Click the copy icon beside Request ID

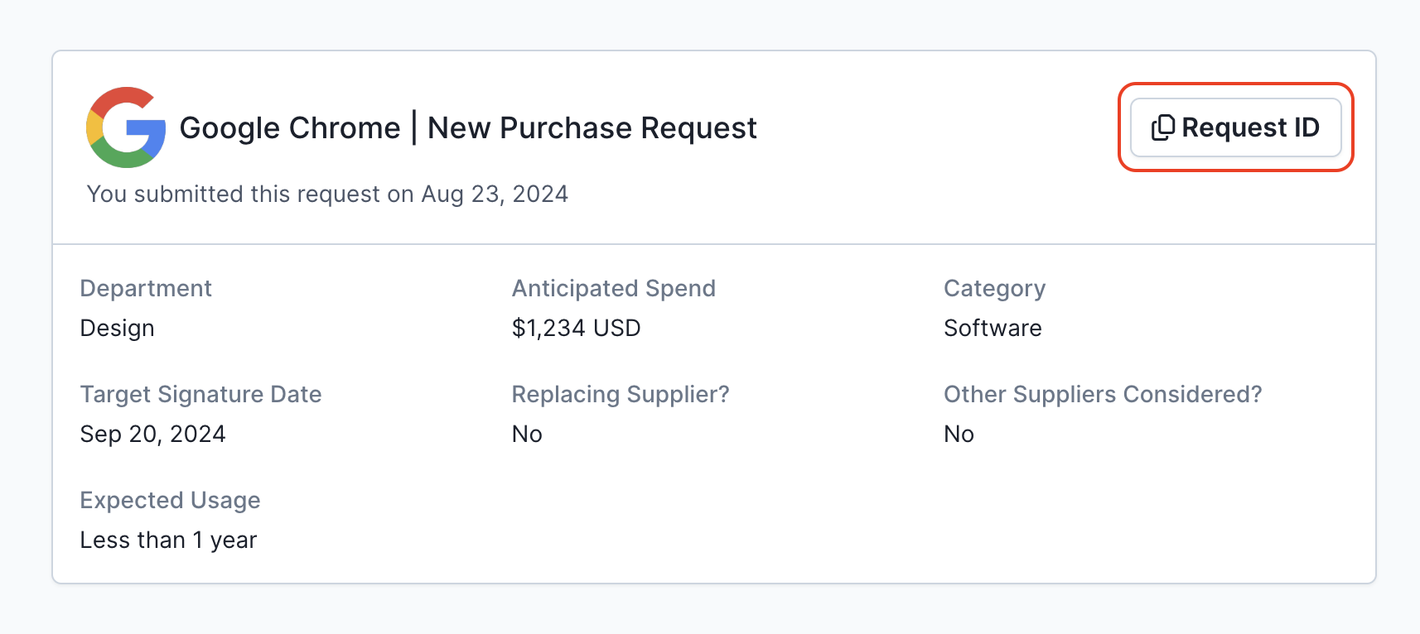pyautogui.click(x=1162, y=127)
